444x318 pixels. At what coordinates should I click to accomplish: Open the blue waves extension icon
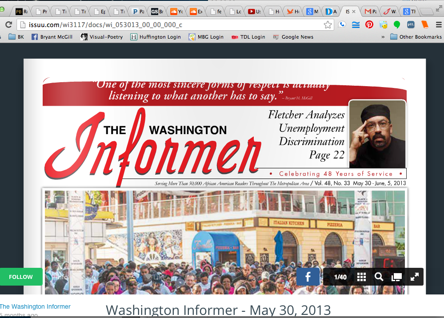356,25
